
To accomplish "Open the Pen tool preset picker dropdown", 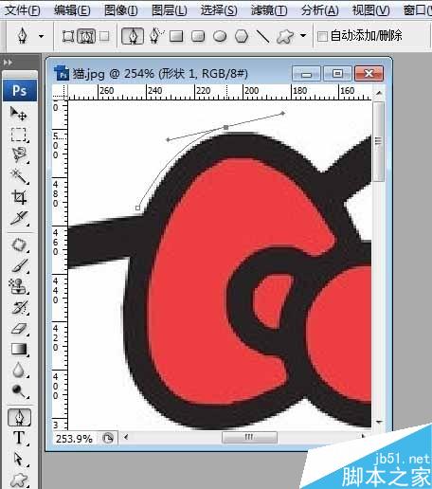I will [x=41, y=36].
